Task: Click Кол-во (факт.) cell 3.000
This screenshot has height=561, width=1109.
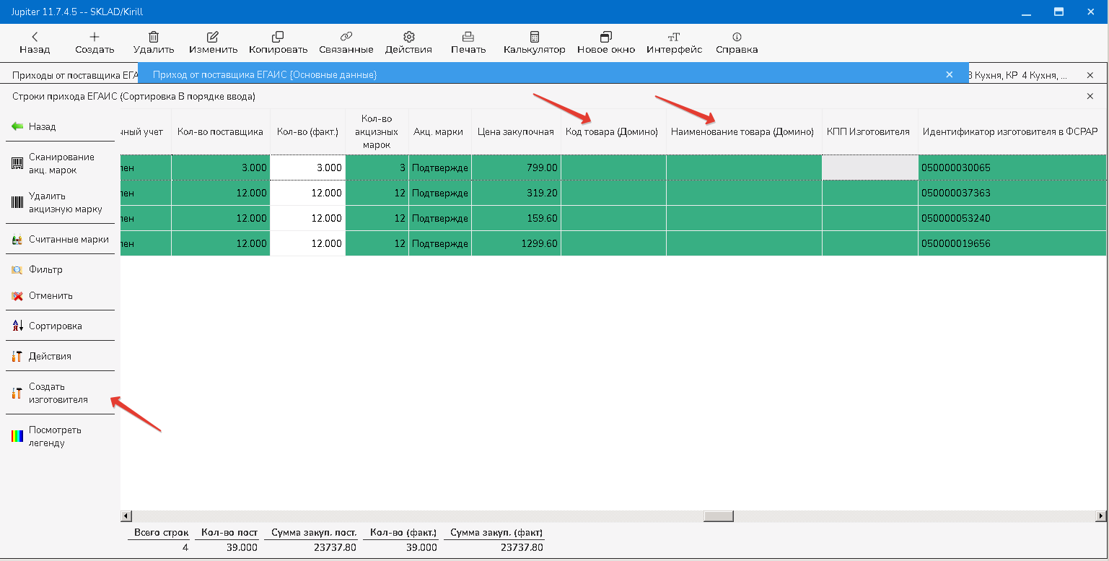Action: pyautogui.click(x=308, y=168)
